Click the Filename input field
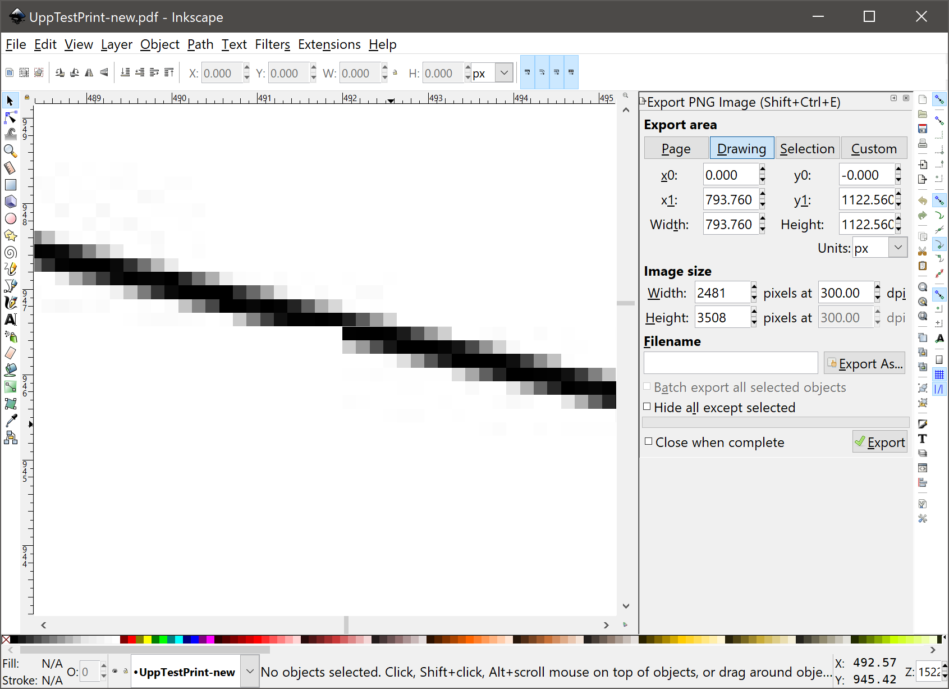This screenshot has height=689, width=949. (x=730, y=363)
